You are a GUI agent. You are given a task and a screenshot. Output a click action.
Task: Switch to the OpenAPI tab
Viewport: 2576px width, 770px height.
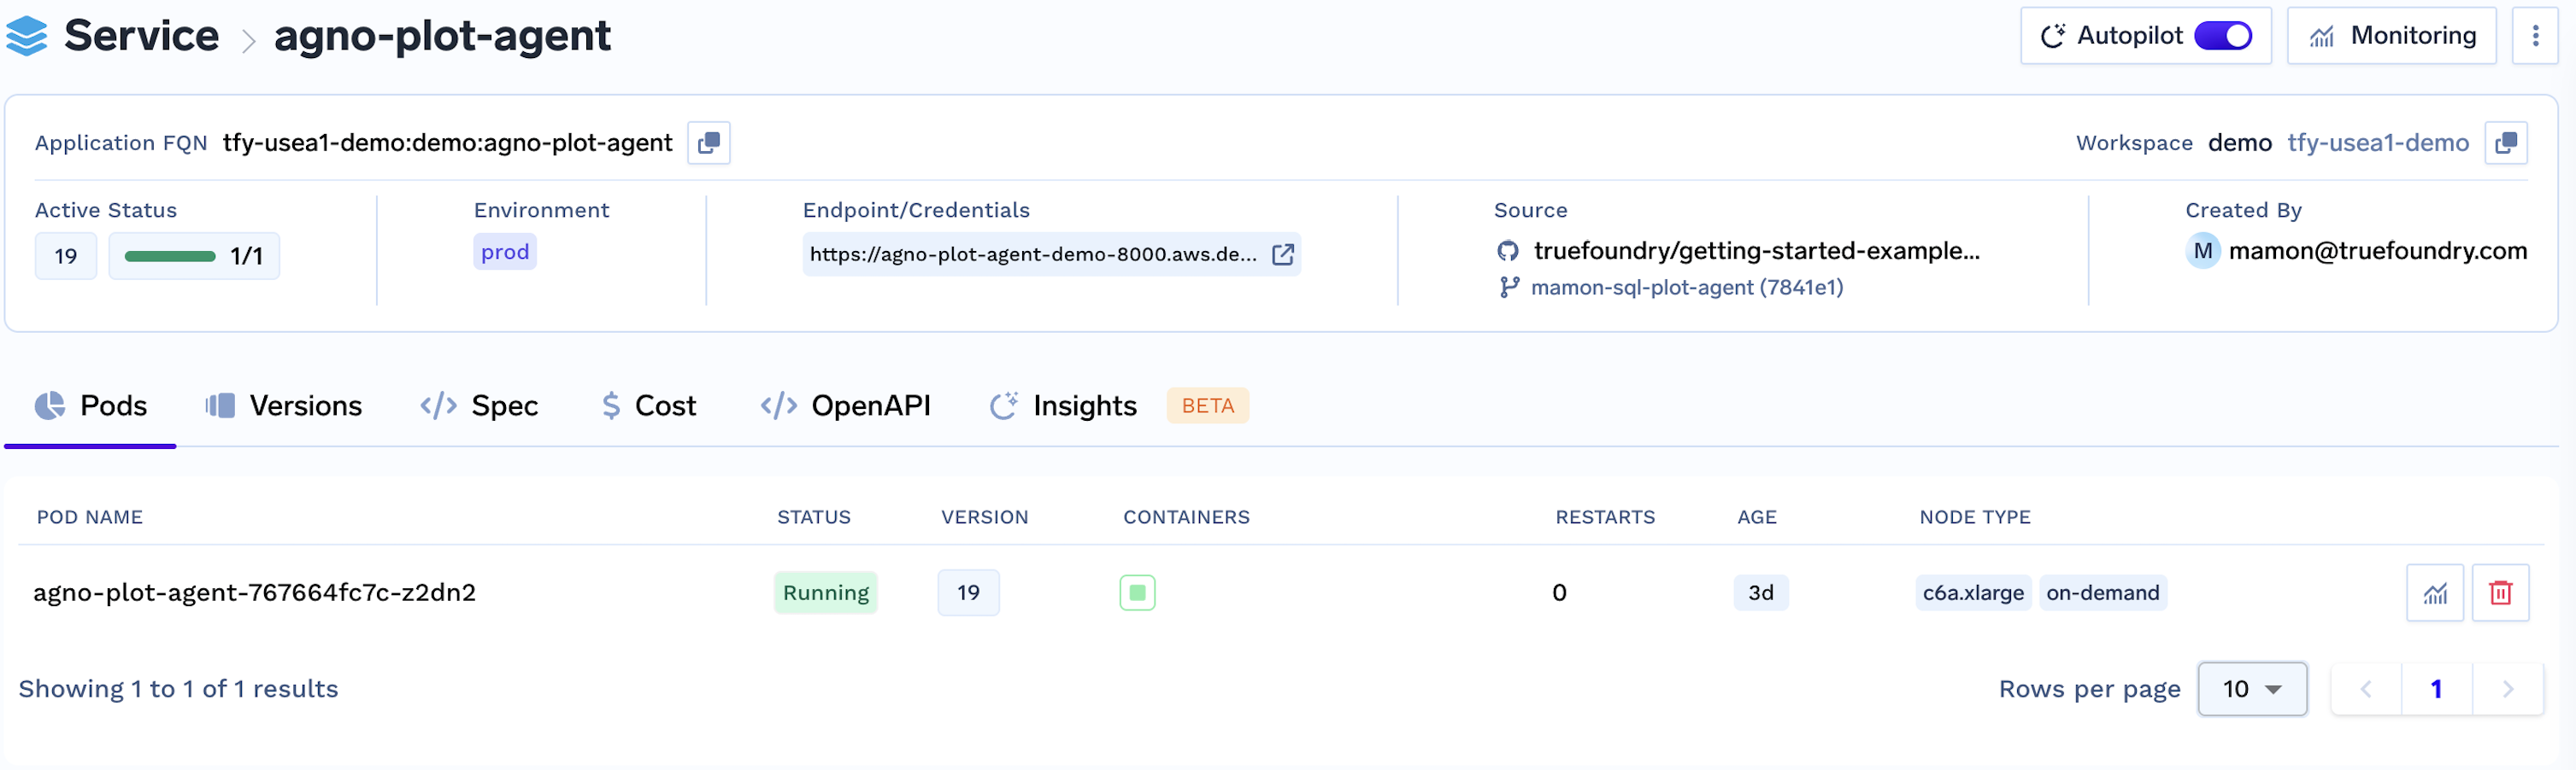[x=845, y=406]
